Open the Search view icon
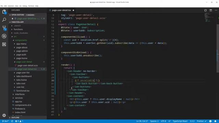The height and width of the screenshot is (123, 219). click(4, 20)
